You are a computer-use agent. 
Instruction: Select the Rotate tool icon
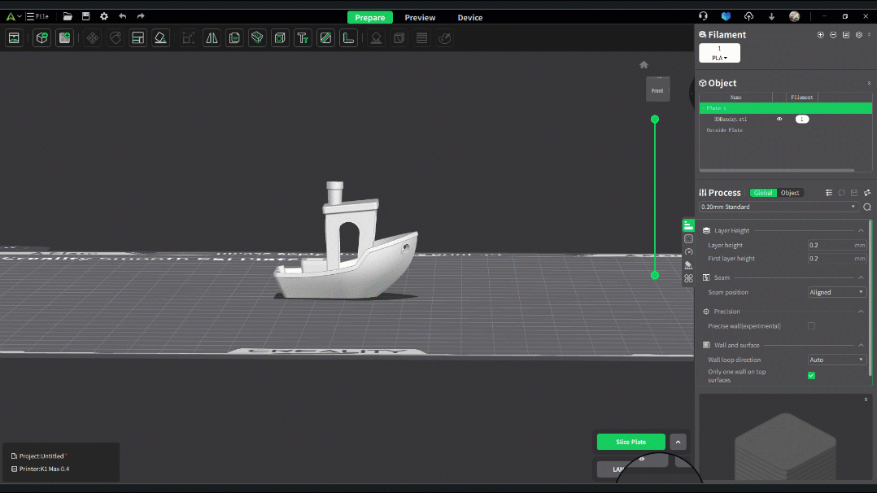point(116,38)
